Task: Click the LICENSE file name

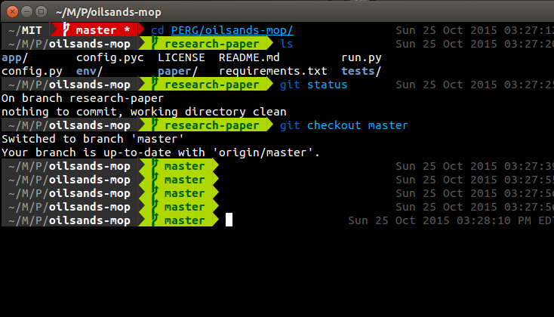Action: point(181,57)
